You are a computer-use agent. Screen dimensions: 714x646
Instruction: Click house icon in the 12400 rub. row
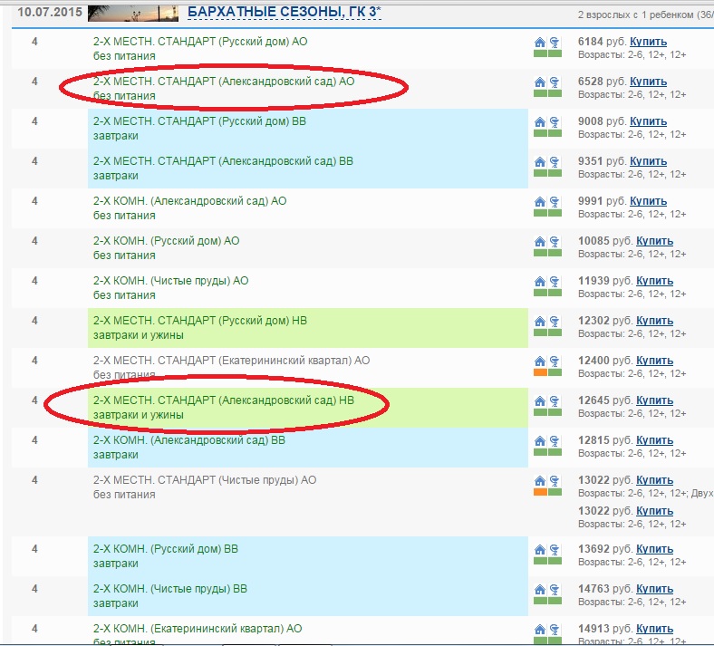[x=540, y=362]
